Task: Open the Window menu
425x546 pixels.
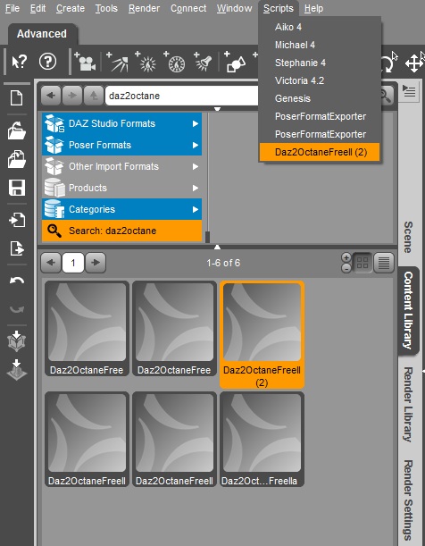Action: 235,8
